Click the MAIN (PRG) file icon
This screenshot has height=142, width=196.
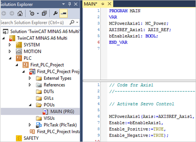45,112
